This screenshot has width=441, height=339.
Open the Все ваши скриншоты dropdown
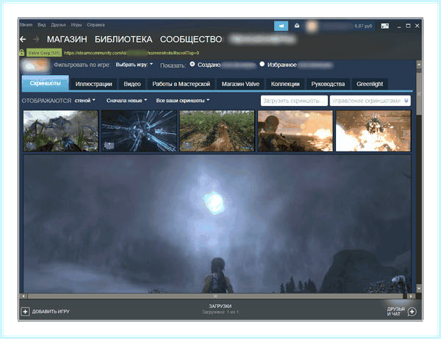(x=183, y=101)
